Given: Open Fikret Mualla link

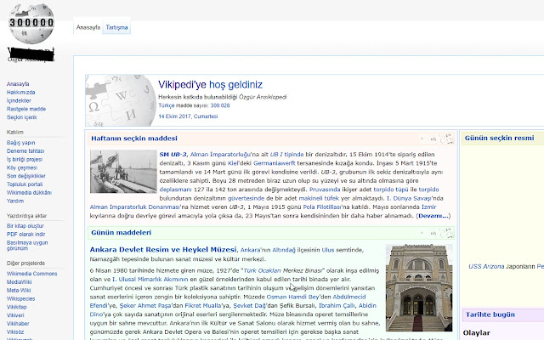Looking at the screenshot, I should 204,306.
